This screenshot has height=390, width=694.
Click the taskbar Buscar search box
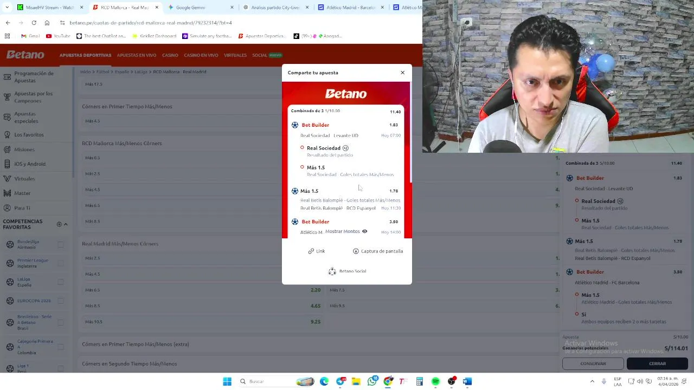click(278, 382)
